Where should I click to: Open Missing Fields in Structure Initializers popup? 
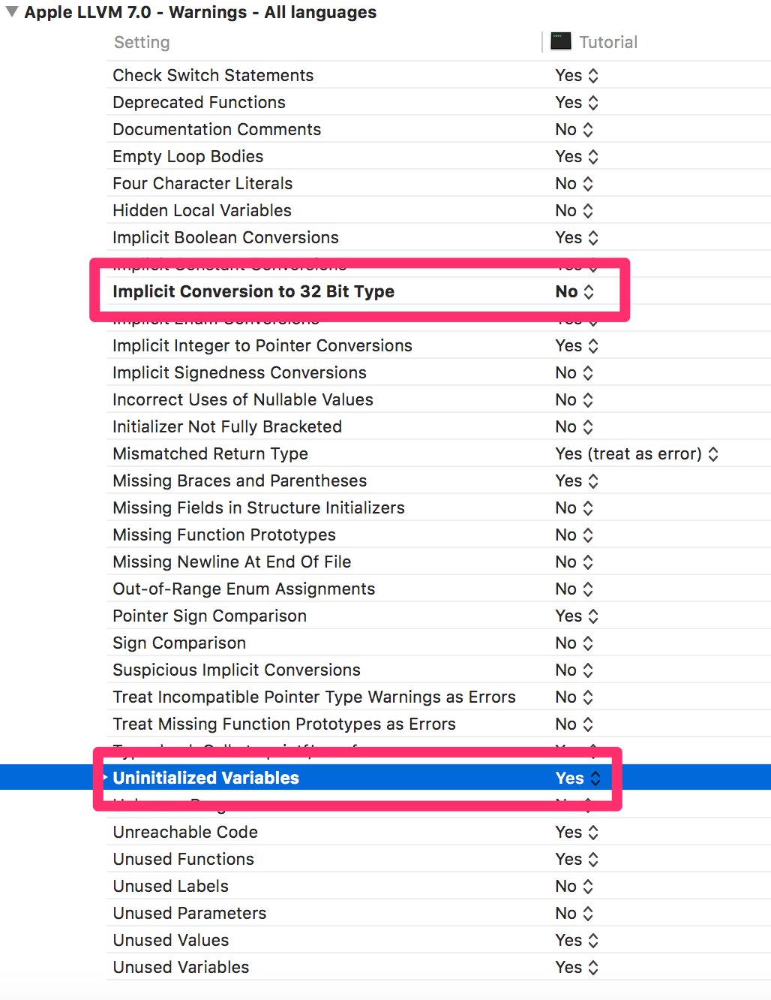point(574,508)
